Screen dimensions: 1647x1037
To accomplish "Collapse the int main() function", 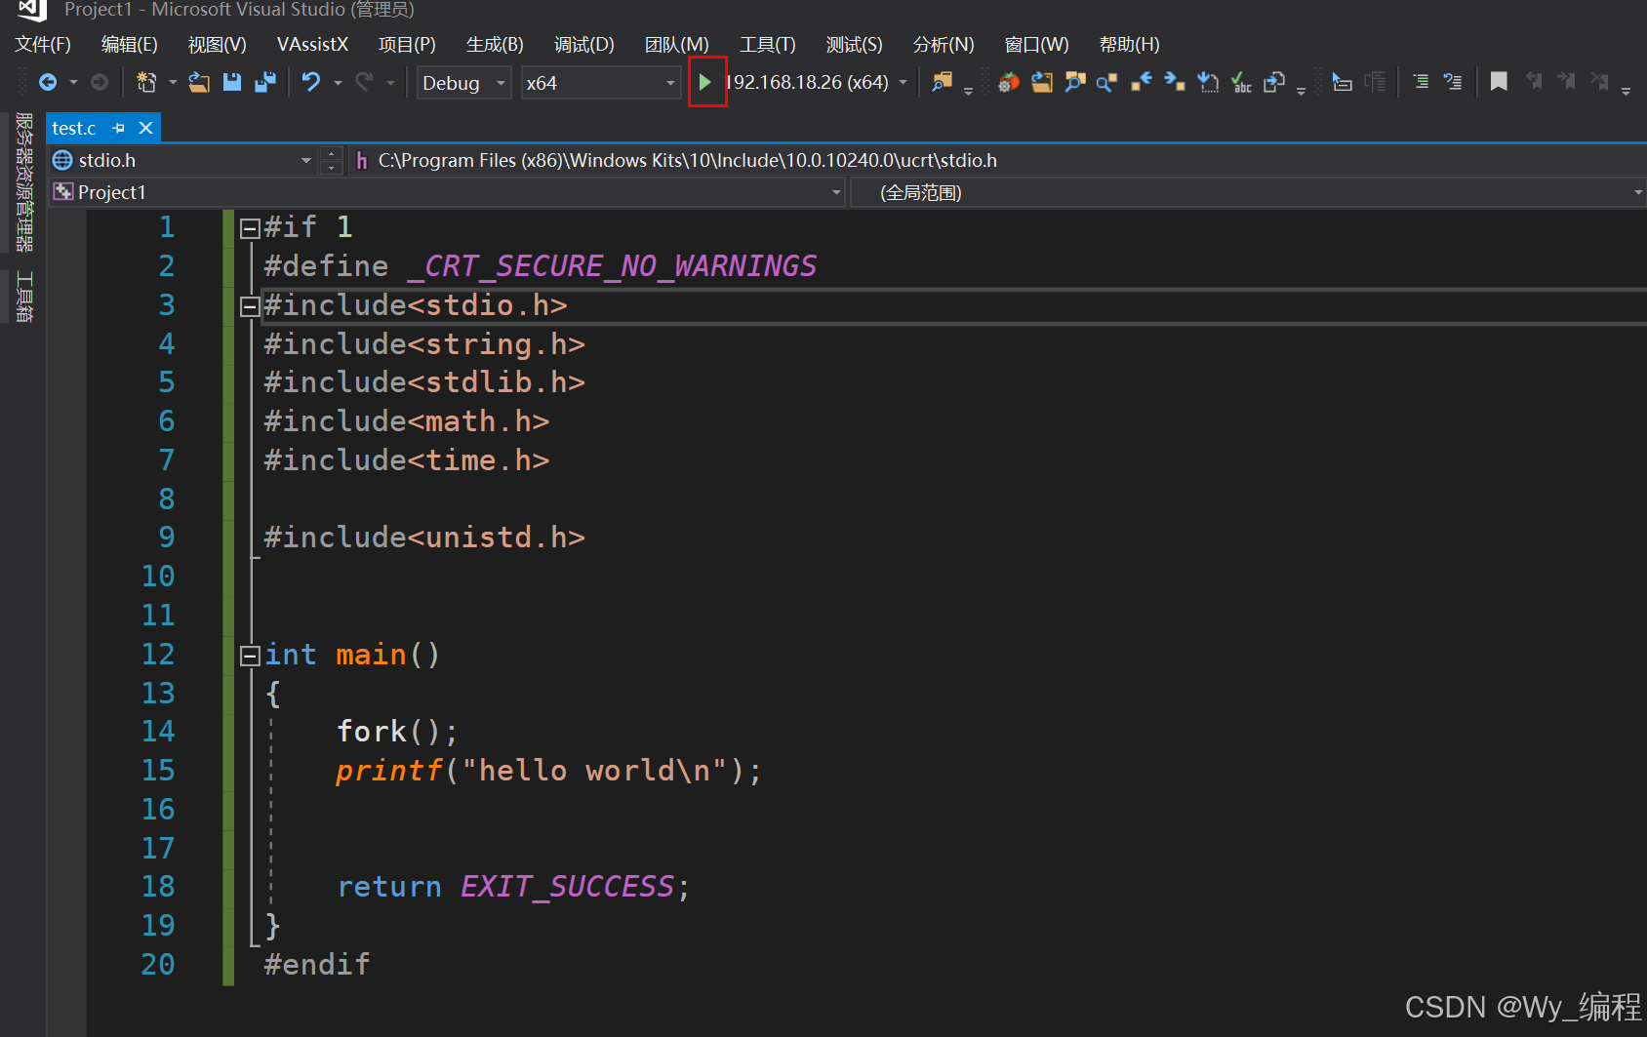I will [250, 656].
